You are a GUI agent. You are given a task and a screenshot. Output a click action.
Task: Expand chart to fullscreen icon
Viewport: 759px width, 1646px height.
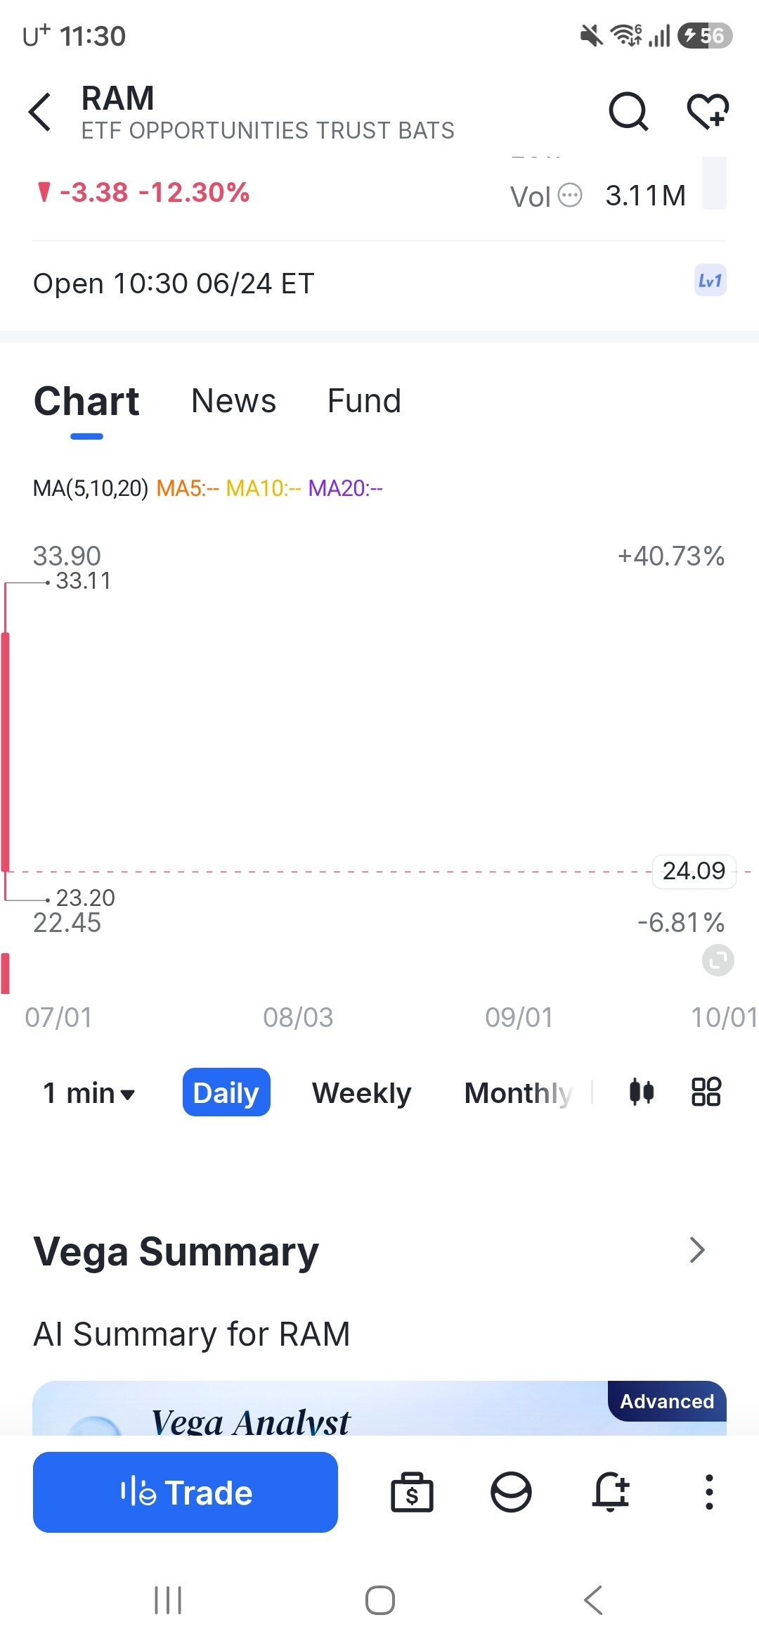pos(718,960)
